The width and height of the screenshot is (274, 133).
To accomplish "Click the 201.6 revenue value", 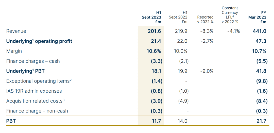I will (154, 31).
